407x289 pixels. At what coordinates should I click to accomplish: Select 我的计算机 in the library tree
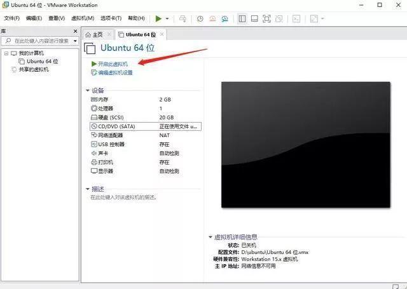pyautogui.click(x=31, y=53)
